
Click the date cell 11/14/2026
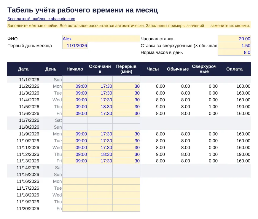pyautogui.click(x=28, y=168)
